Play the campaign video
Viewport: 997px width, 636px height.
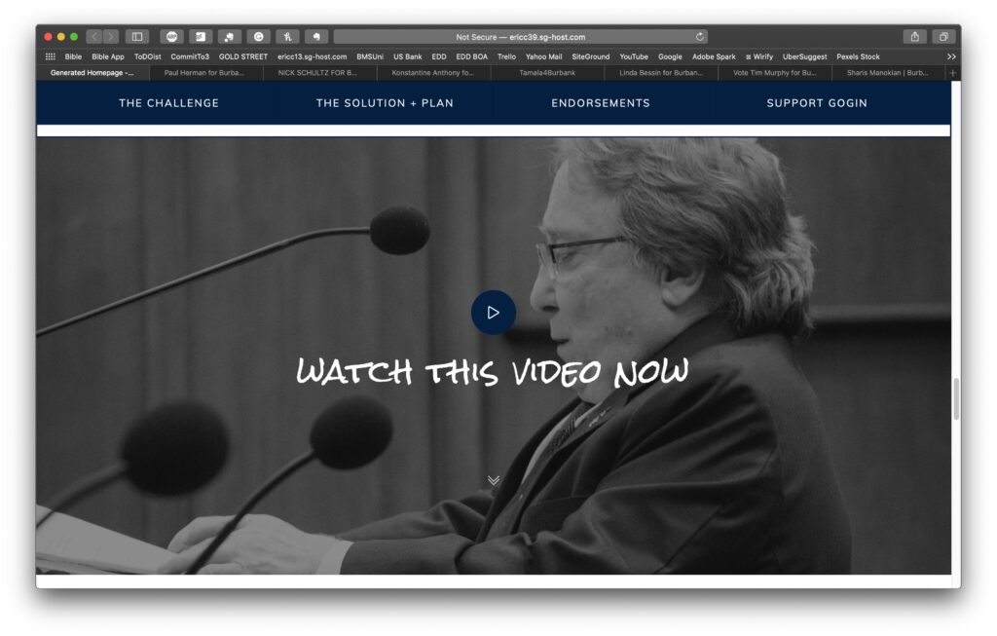pyautogui.click(x=493, y=312)
